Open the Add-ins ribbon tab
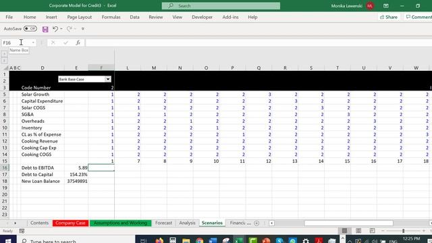Viewport: 432px width, 243px height. click(230, 17)
